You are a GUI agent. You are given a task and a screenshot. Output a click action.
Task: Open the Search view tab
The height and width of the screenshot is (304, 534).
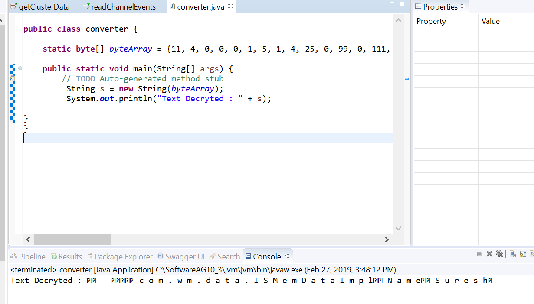224,256
